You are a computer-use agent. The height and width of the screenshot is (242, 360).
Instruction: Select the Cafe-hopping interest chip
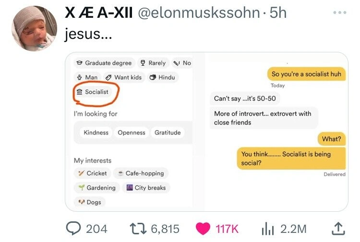tap(141, 173)
